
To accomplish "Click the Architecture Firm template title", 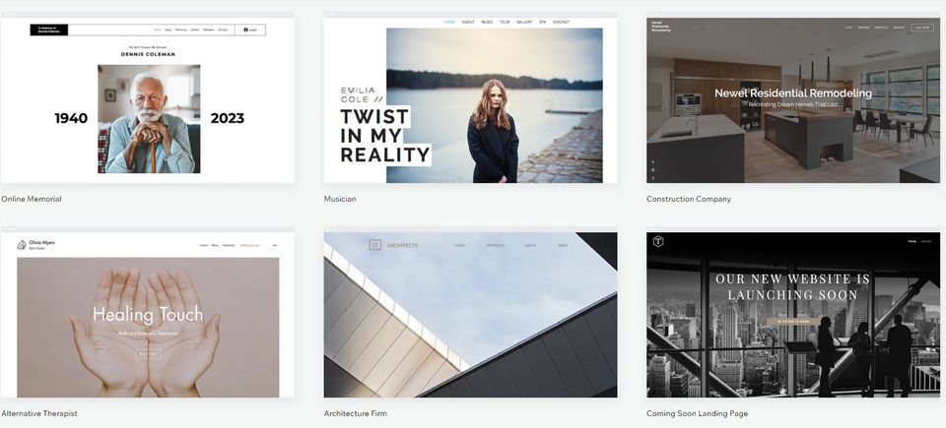I will tap(355, 413).
